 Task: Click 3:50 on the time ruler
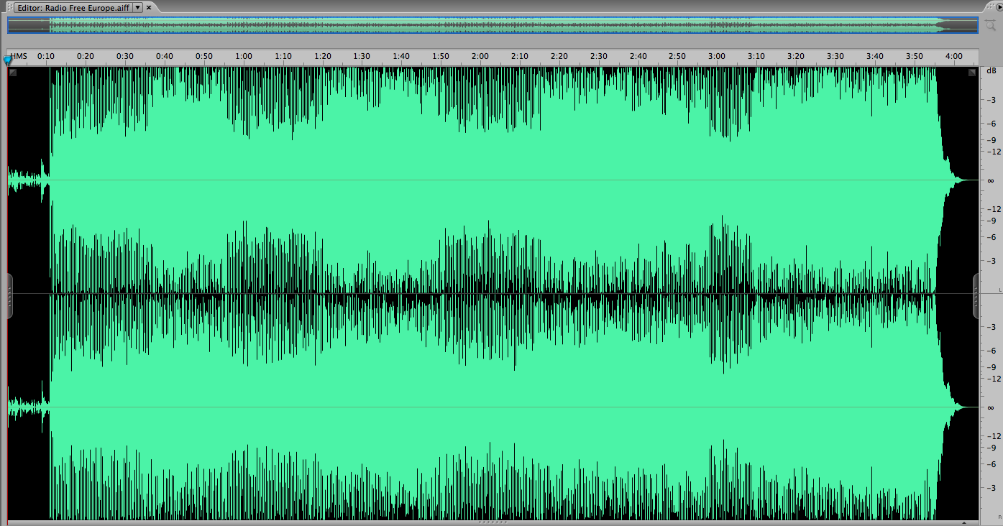click(x=915, y=56)
